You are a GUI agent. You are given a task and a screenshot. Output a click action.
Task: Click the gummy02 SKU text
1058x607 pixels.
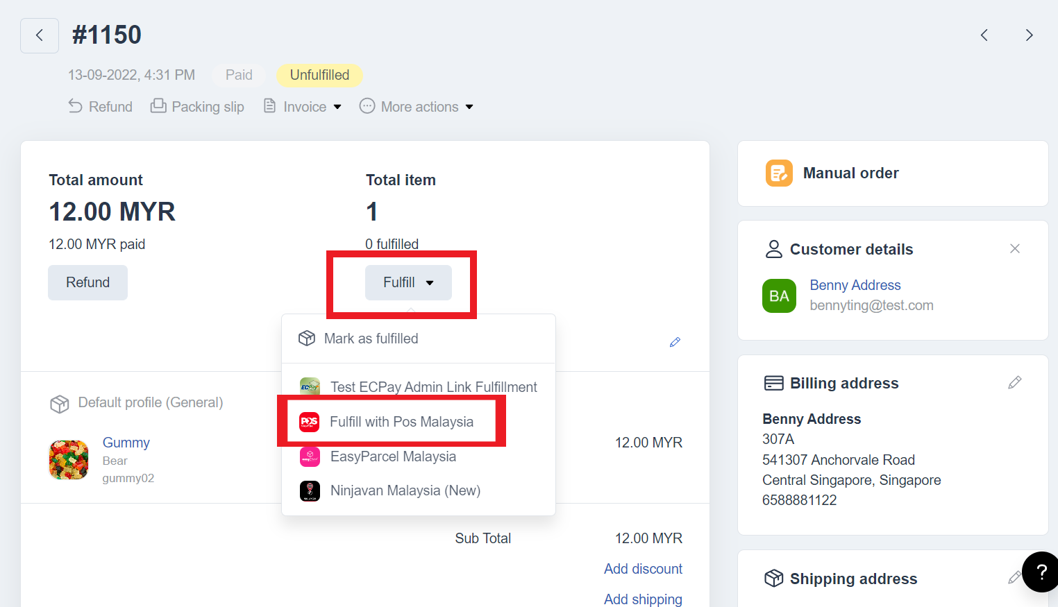point(128,478)
